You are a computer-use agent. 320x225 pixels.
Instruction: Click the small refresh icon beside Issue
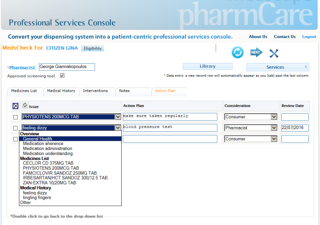coord(25,105)
